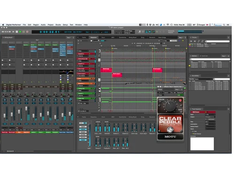This screenshot has width=235, height=176.
Task: Click the return-to-start transport icon
Action: 13,32
